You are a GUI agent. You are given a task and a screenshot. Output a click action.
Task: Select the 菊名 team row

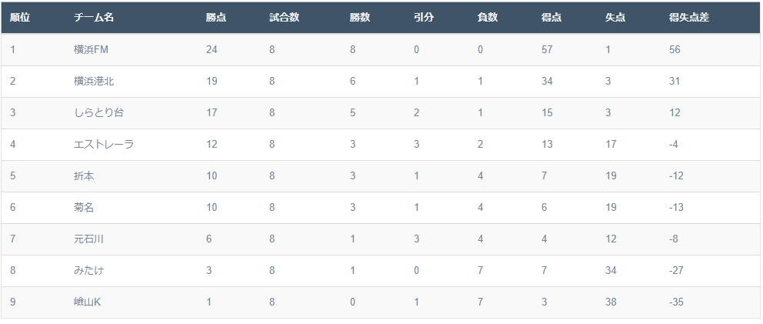pos(84,207)
